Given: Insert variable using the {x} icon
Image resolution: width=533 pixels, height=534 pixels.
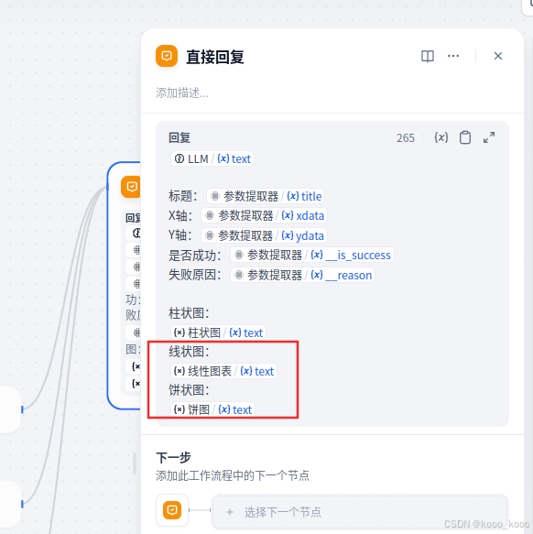Looking at the screenshot, I should coord(441,137).
